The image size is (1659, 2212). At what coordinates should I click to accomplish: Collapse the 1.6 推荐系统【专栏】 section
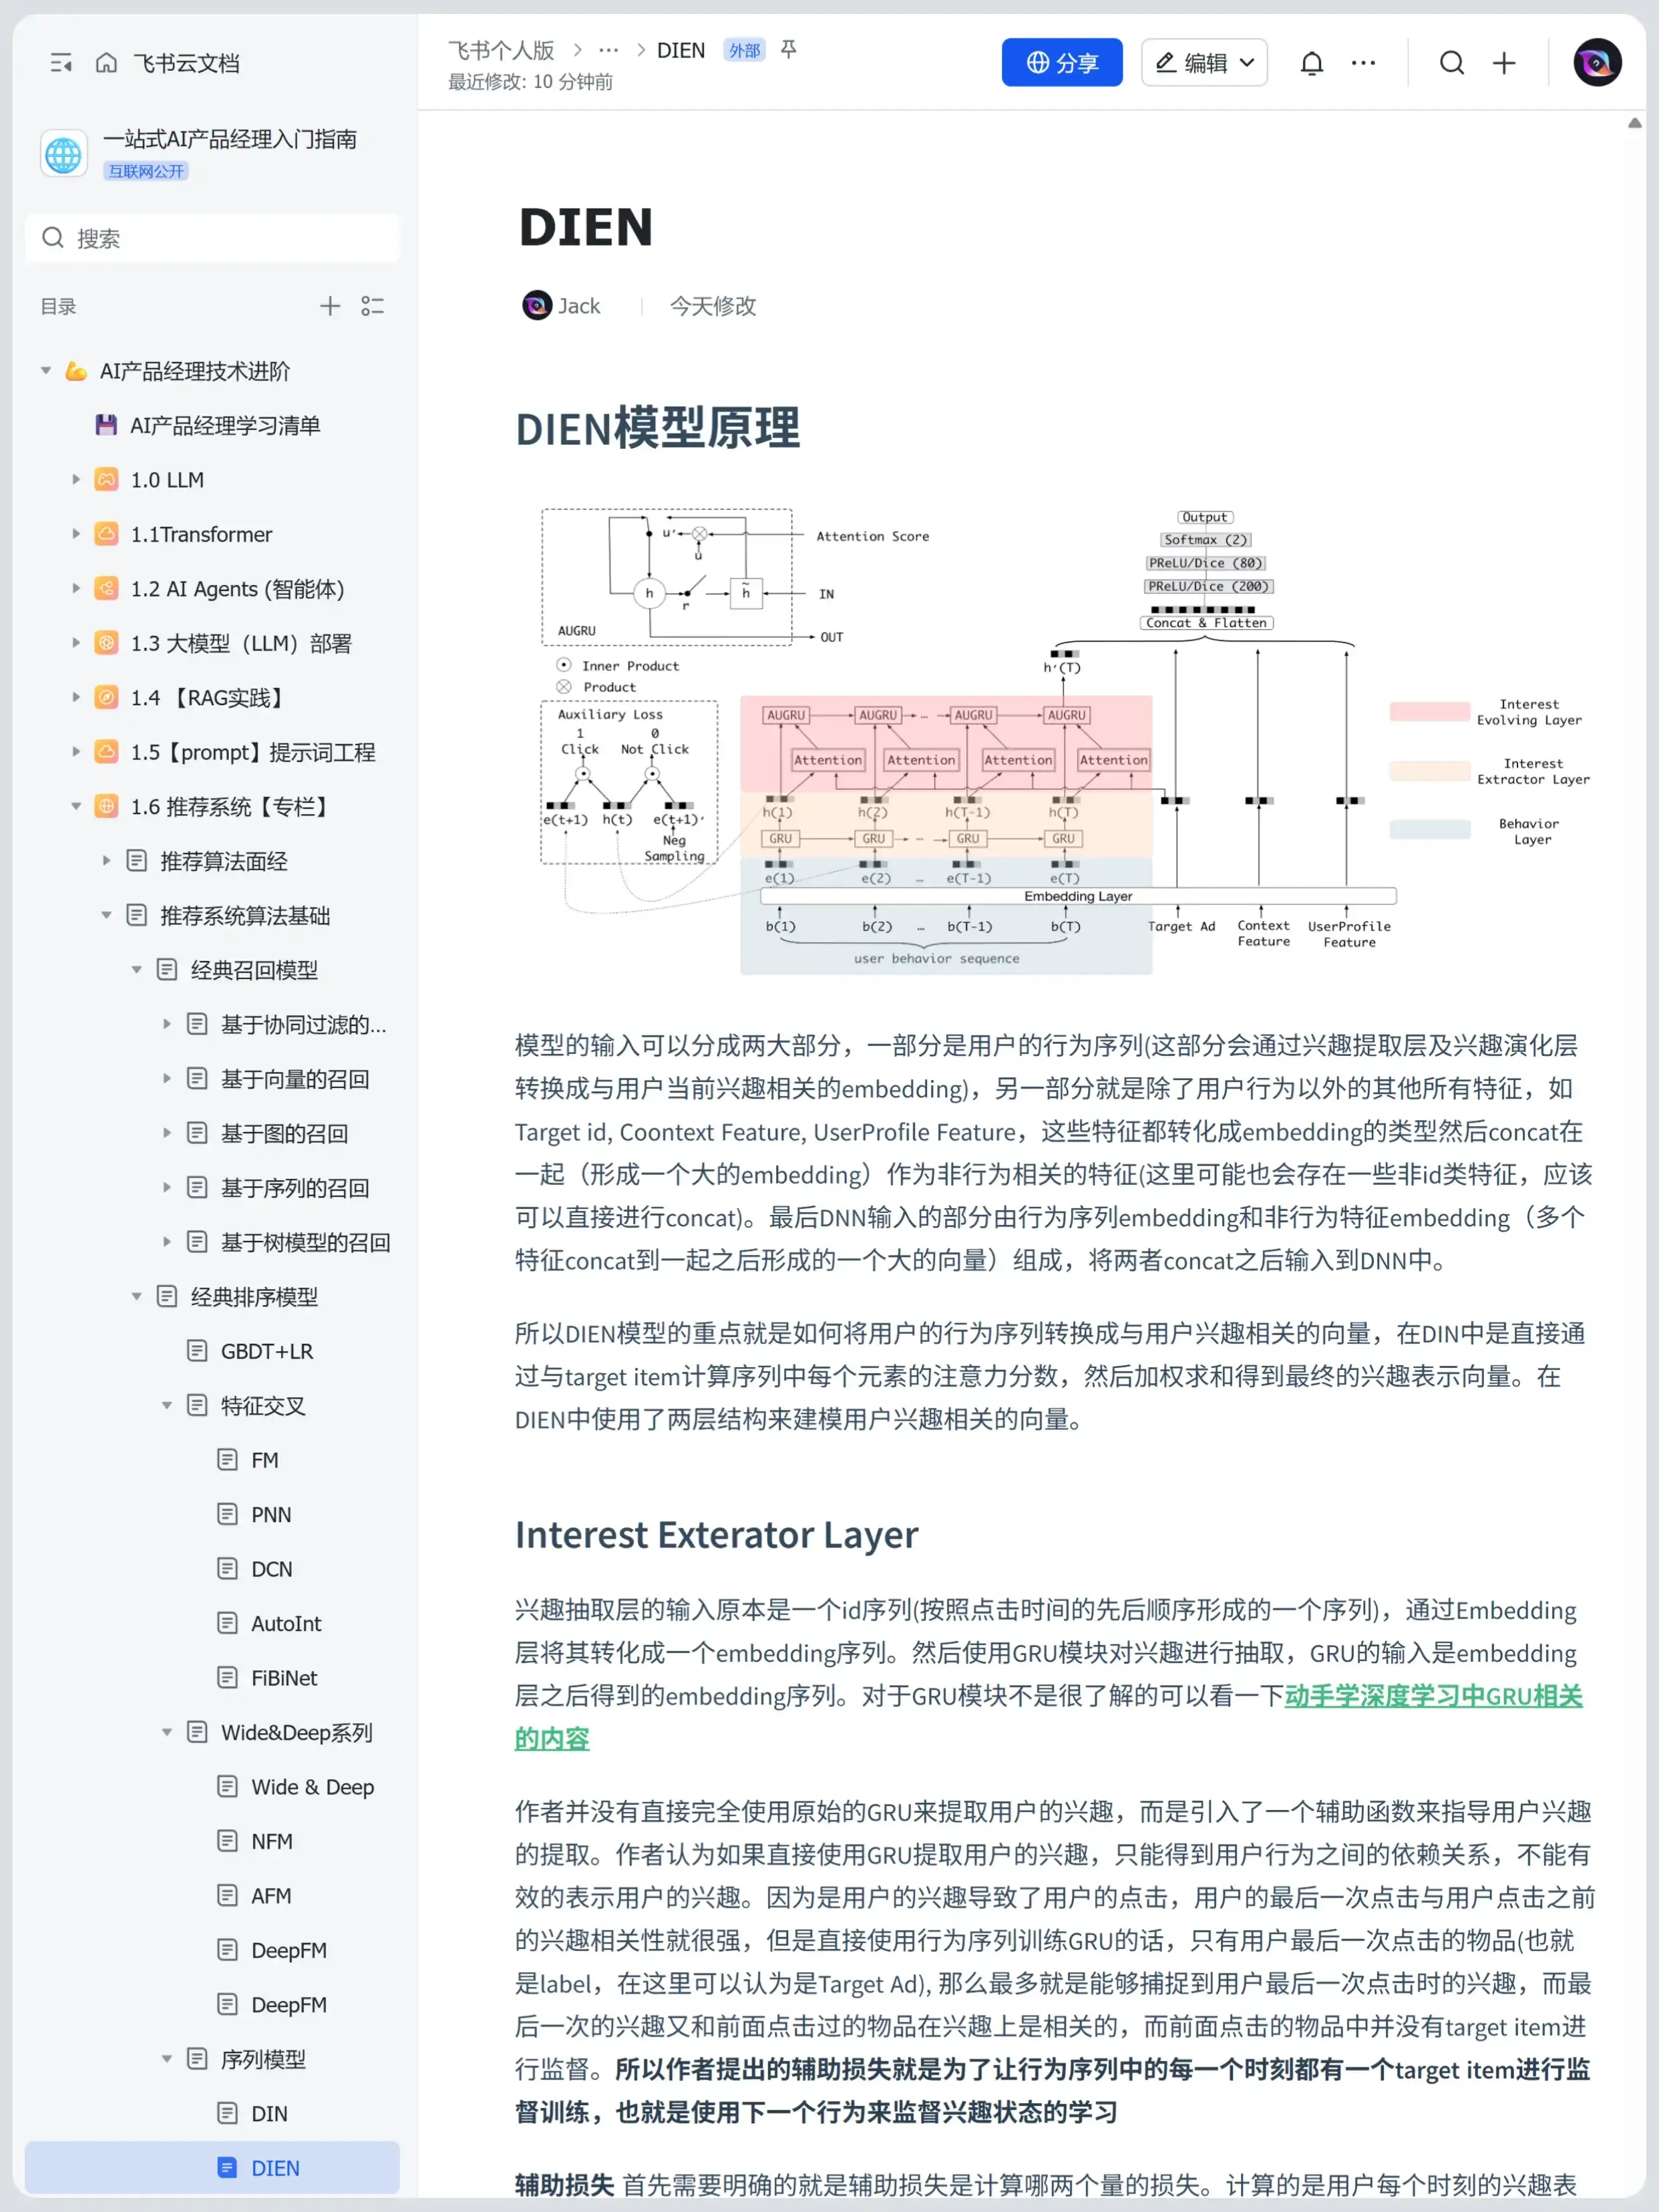tap(77, 806)
